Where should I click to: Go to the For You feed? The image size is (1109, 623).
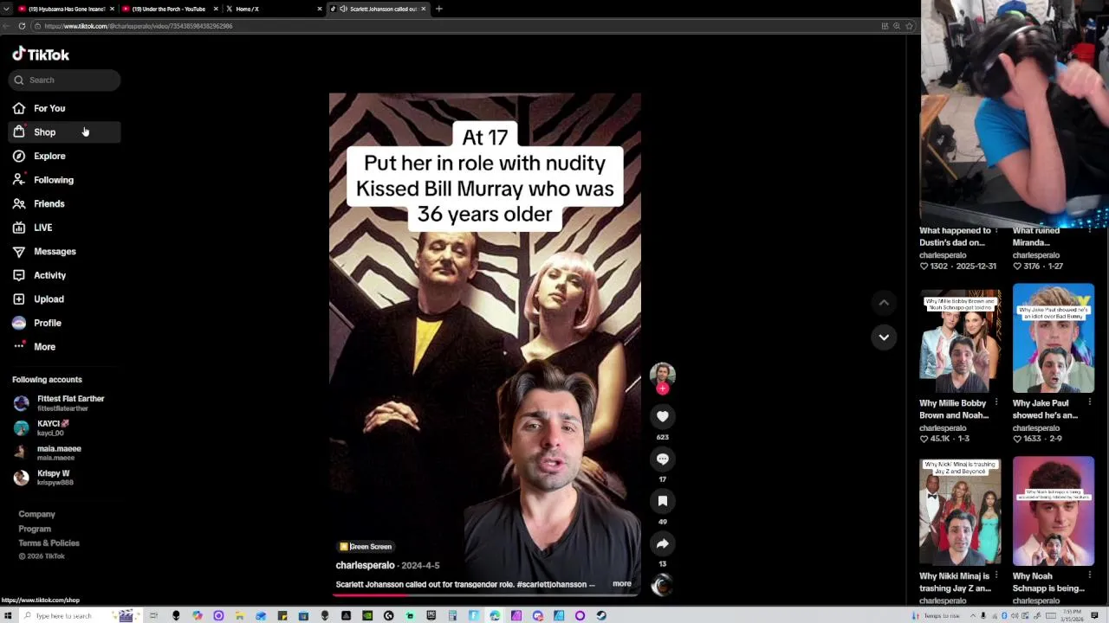(49, 108)
